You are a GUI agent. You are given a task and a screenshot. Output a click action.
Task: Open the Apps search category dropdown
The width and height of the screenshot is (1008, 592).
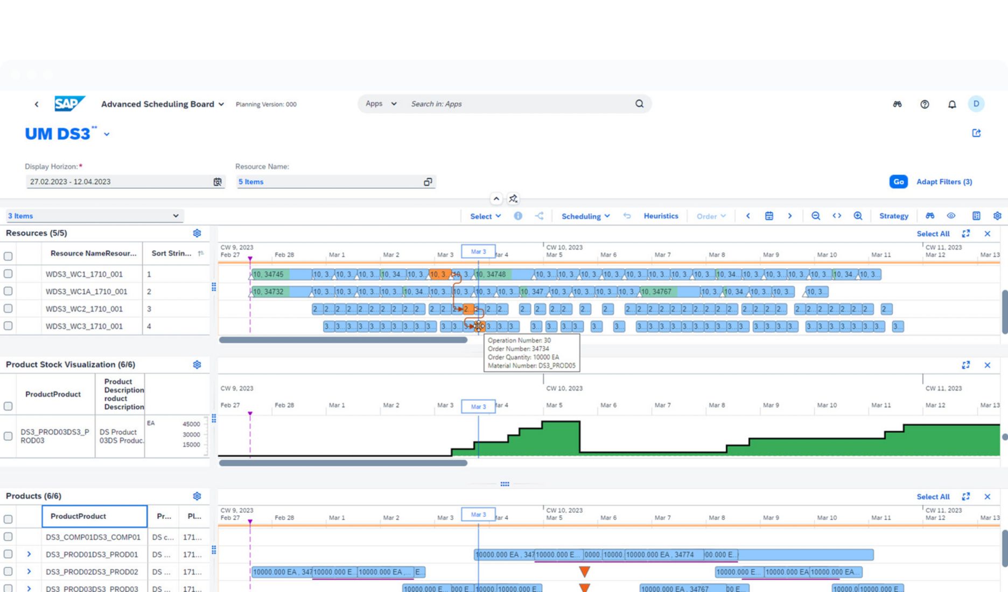[x=380, y=103]
